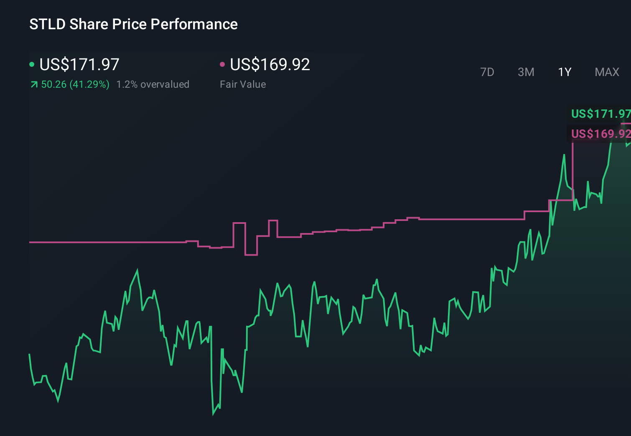Click the US$169.92 fair value tag
631x436 pixels.
[x=600, y=134]
